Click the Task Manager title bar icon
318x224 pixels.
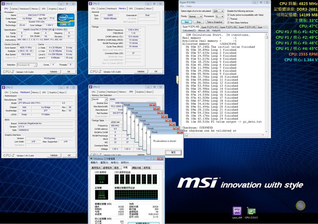[x=91, y=159]
